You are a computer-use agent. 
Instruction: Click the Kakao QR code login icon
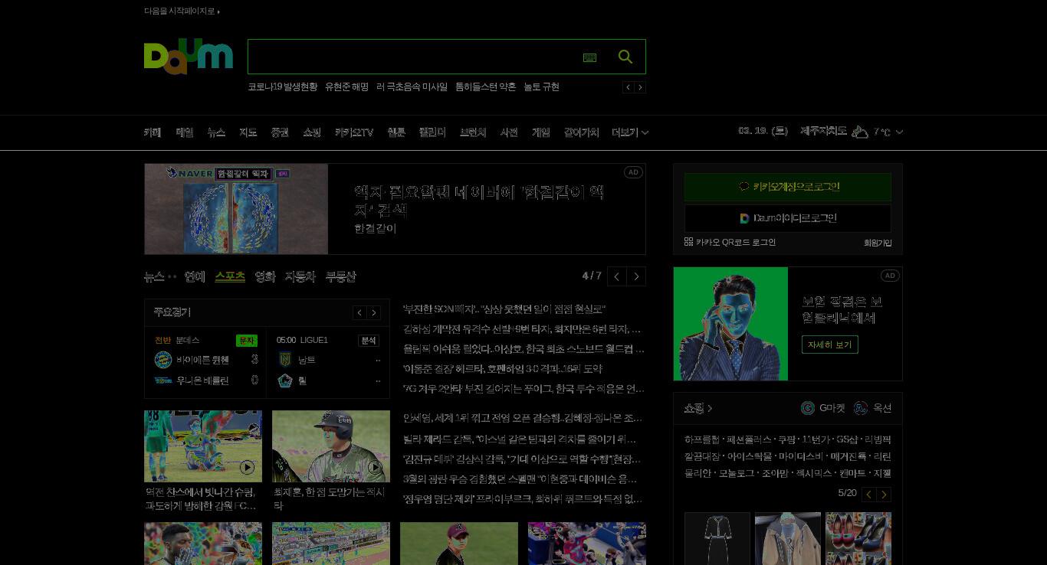(688, 242)
